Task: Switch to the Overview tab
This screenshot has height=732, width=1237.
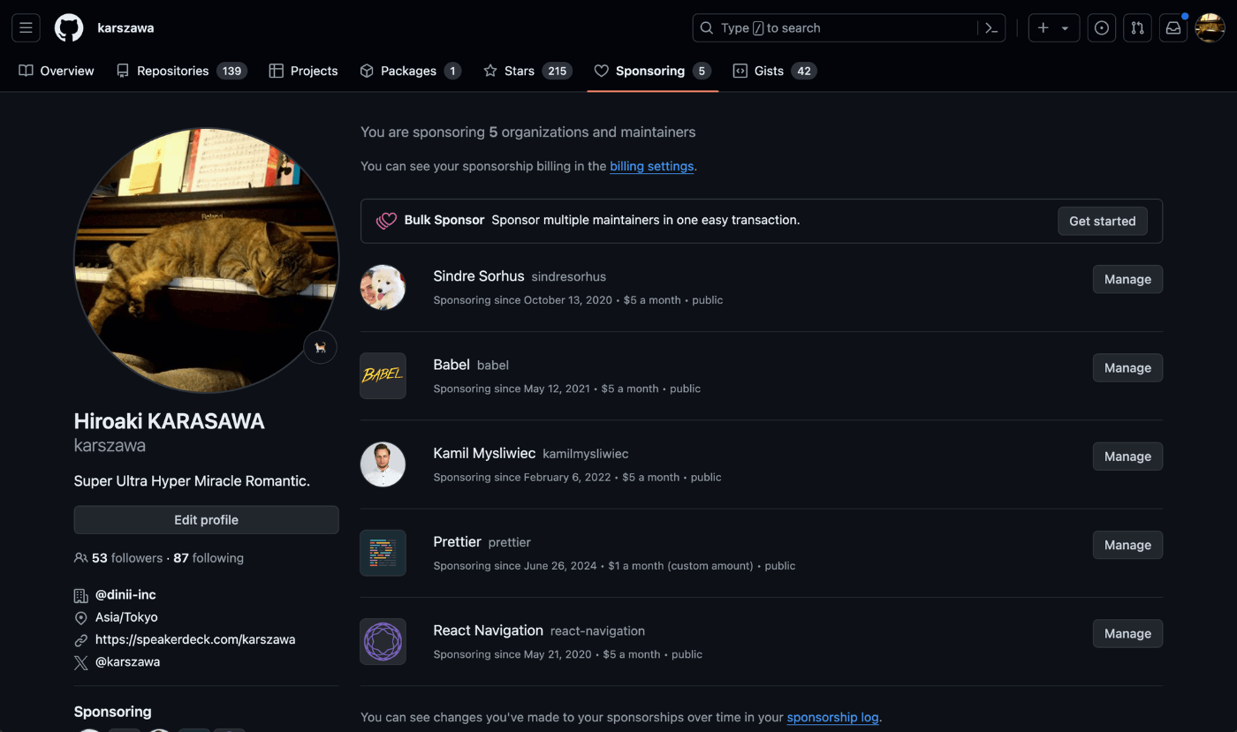Action: [x=57, y=71]
